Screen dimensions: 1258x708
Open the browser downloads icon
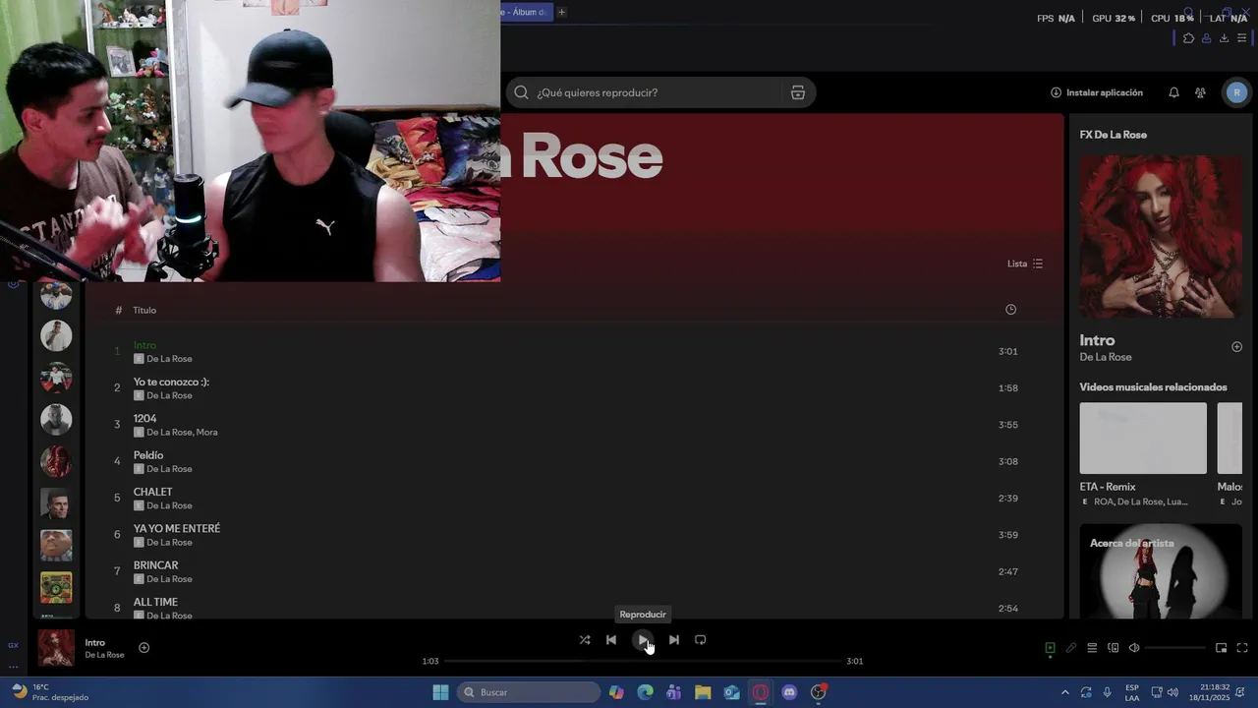[1224, 38]
